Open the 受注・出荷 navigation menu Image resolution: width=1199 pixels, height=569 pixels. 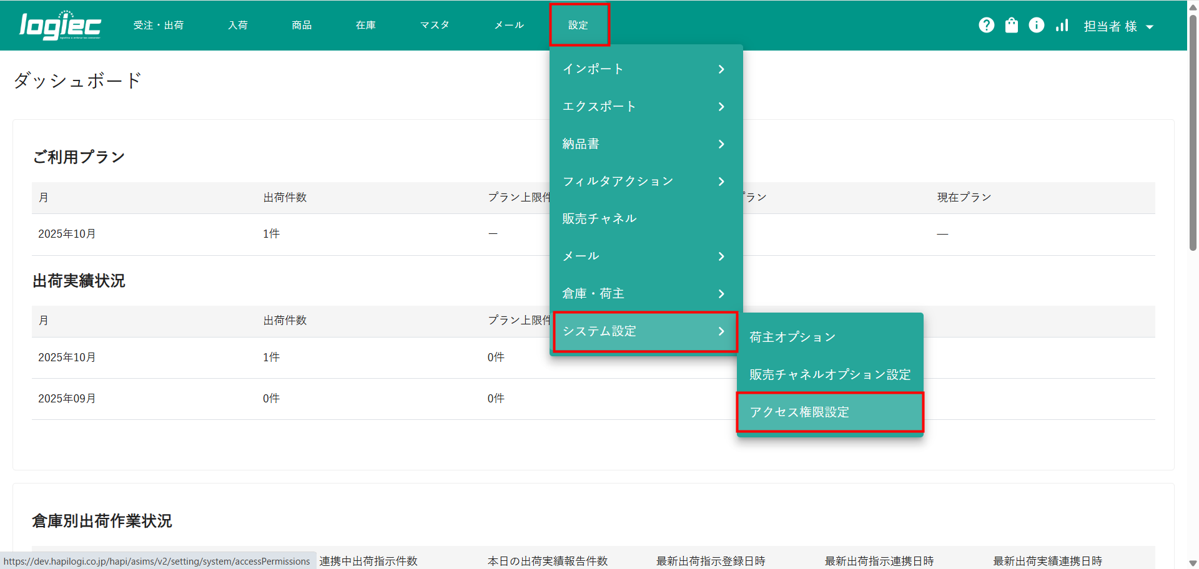159,26
